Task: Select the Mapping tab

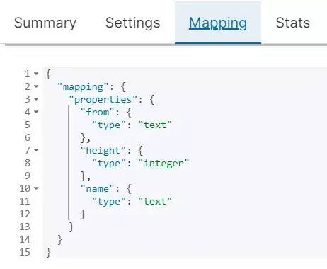Action: pos(218,23)
